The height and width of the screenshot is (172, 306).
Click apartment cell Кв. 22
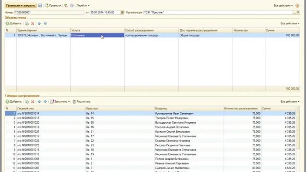(x=120, y=140)
